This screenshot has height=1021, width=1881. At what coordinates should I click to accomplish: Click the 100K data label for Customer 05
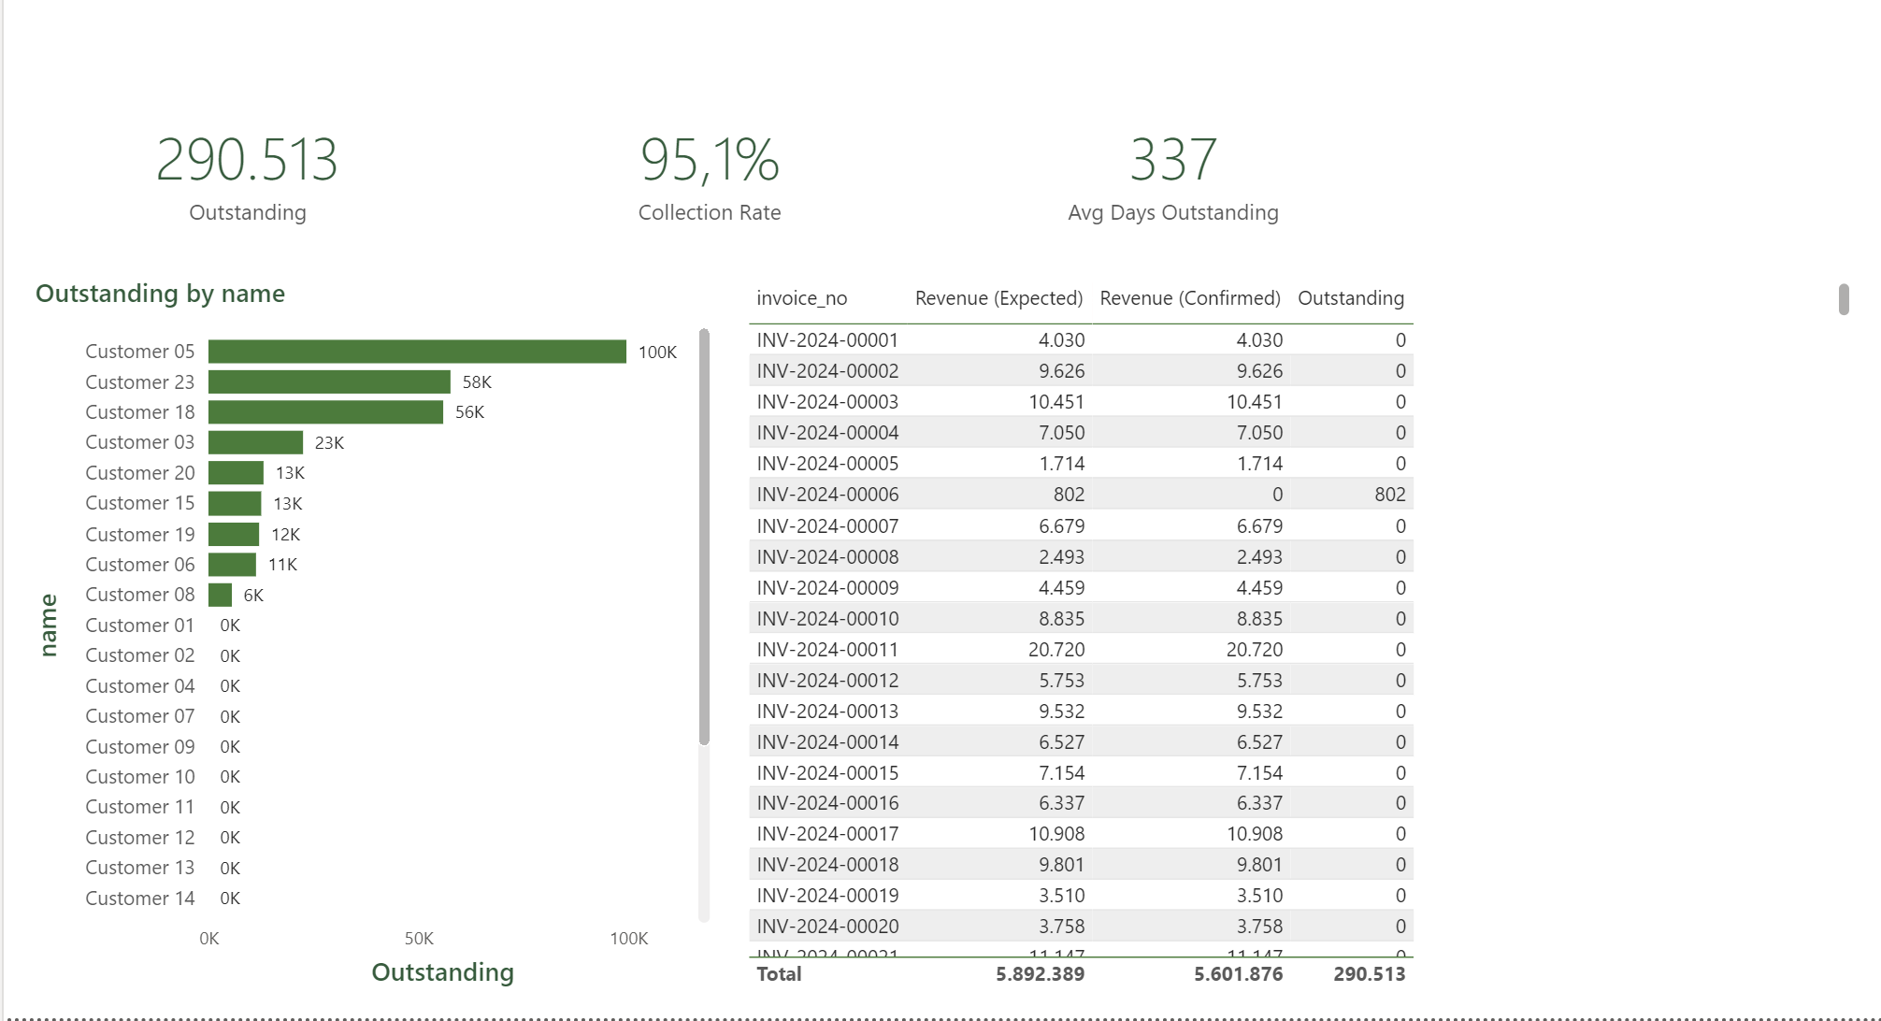point(657,352)
